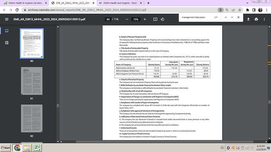Select page 82 thumbnail
271x152 pixels.
click(32, 119)
